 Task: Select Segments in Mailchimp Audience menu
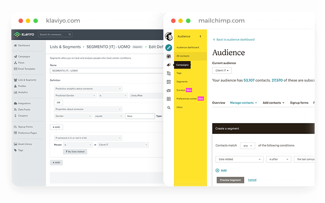pyautogui.click(x=182, y=82)
